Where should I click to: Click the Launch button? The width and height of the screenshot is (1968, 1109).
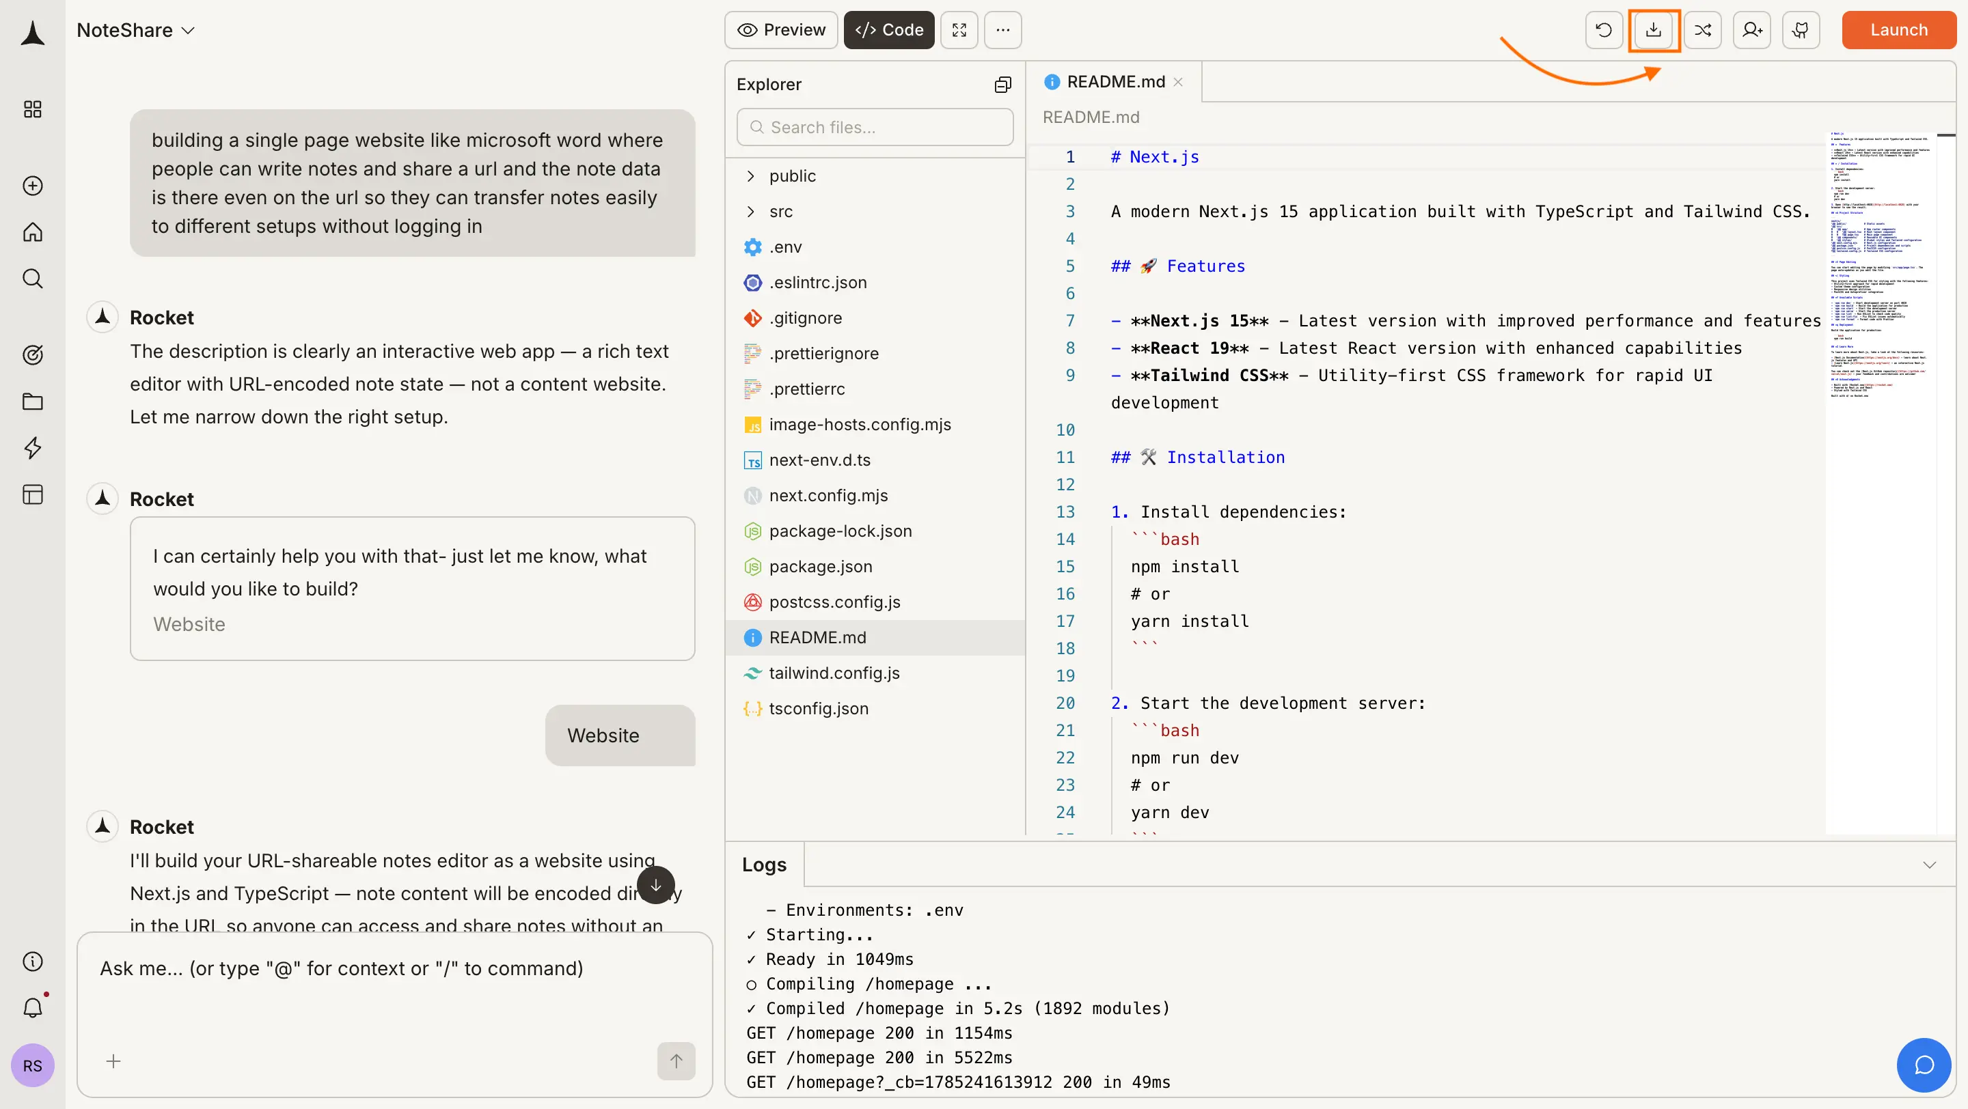(1899, 30)
